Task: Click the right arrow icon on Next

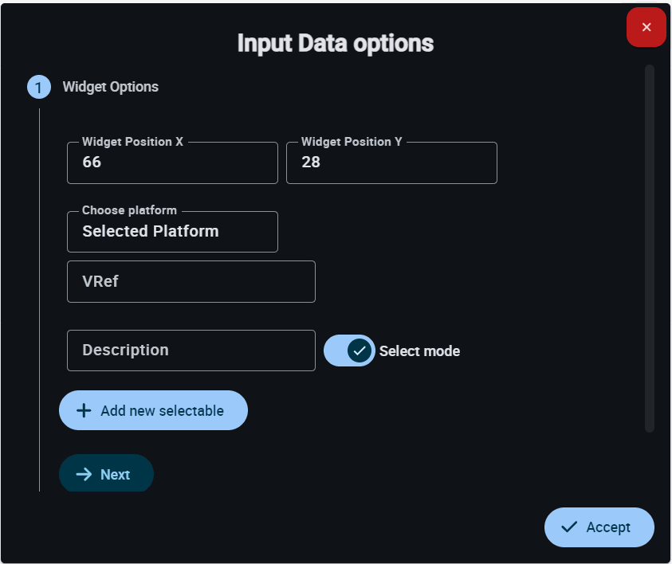Action: click(84, 474)
